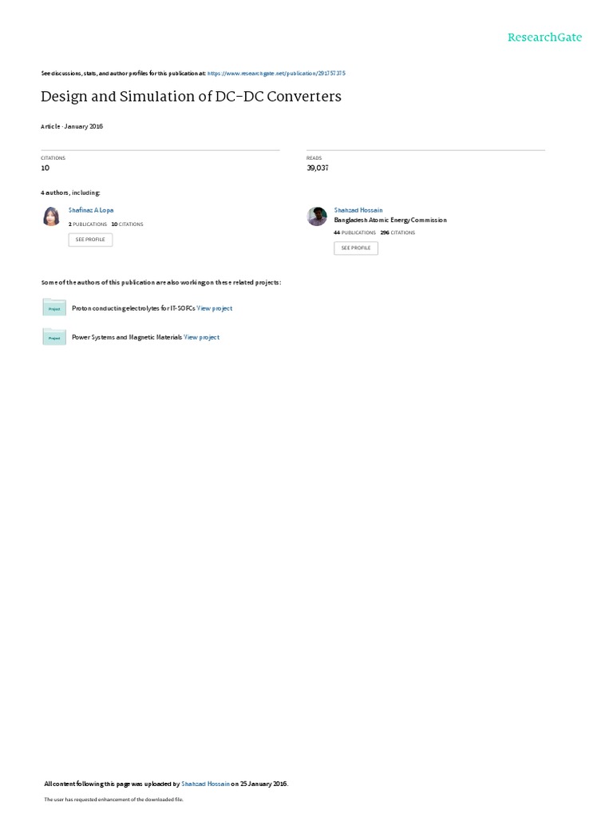Click the article title Design and Simulation of DC-DC Converters

(x=191, y=97)
